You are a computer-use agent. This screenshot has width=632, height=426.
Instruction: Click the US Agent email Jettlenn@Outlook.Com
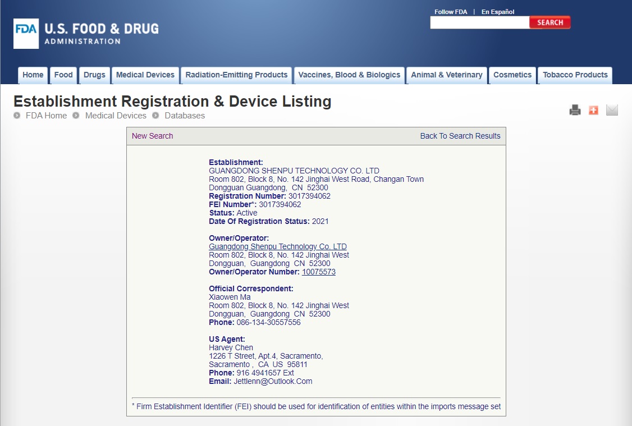(x=273, y=381)
